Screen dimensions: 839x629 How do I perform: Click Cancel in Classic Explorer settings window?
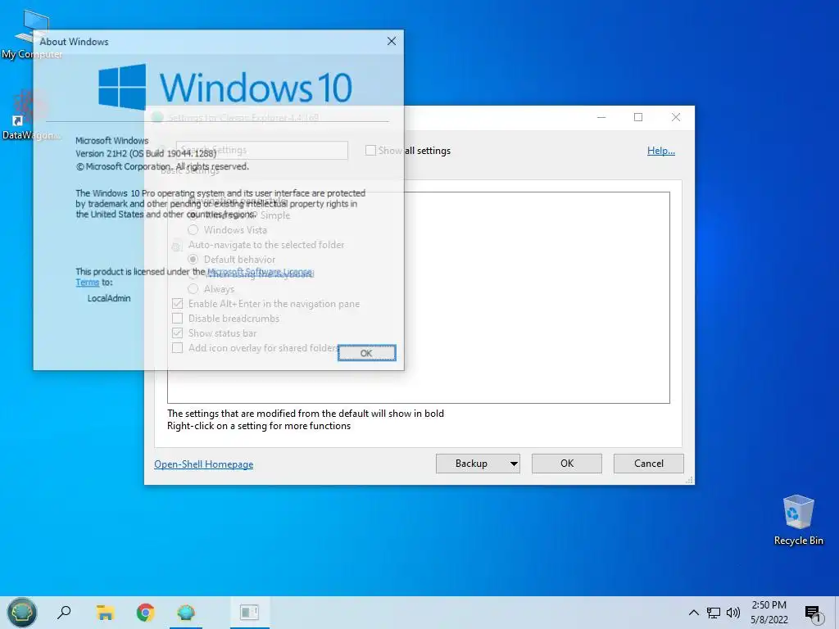click(x=649, y=464)
